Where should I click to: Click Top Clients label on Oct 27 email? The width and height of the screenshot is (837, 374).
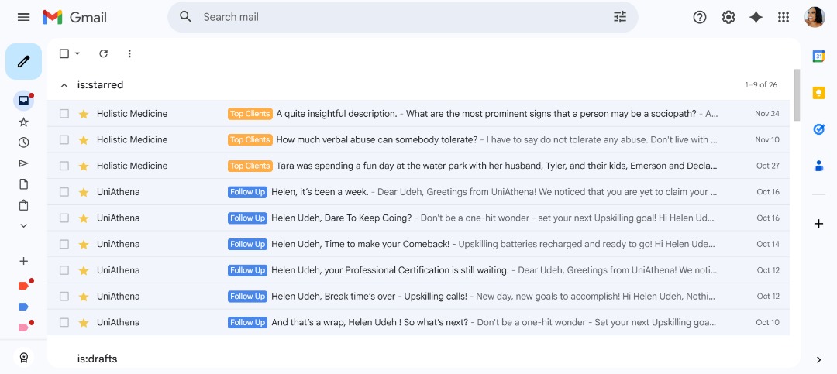[x=250, y=166]
